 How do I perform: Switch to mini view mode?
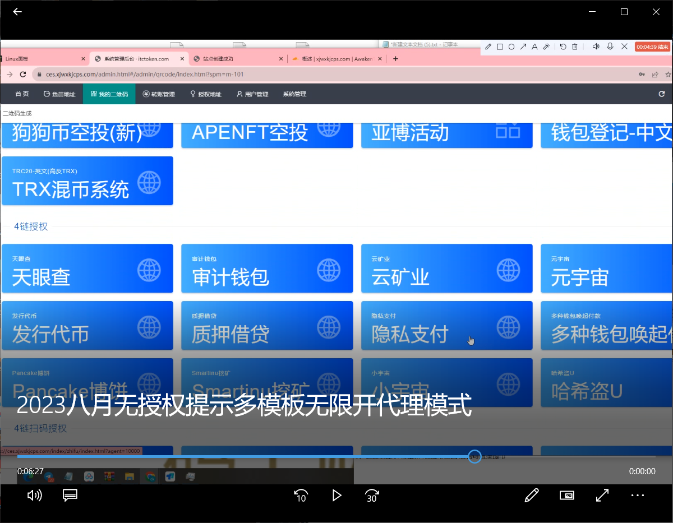click(x=567, y=496)
